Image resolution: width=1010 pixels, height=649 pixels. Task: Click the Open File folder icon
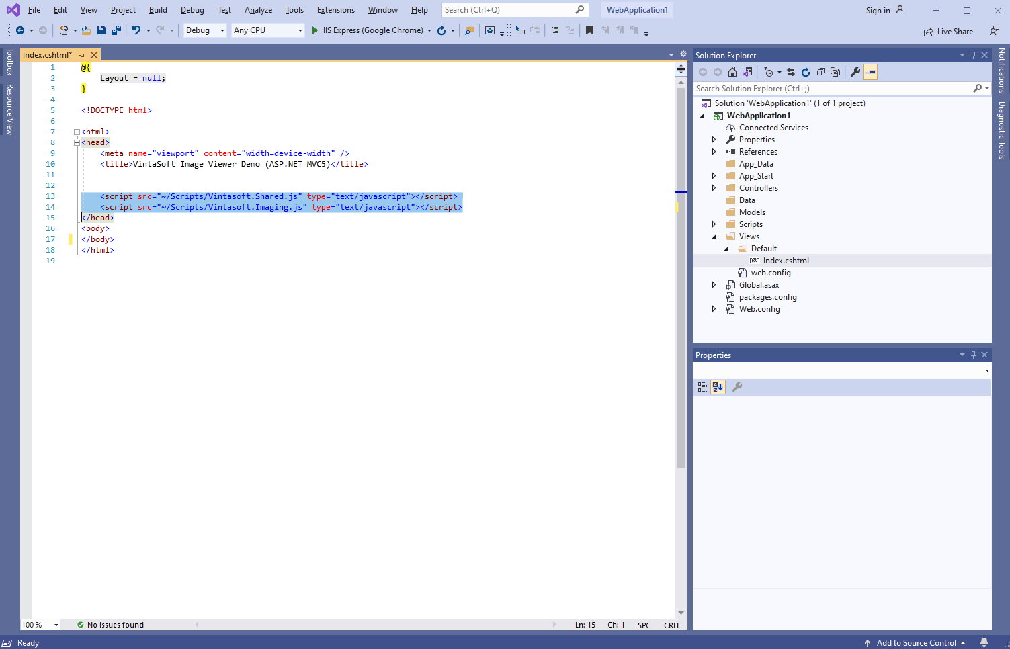(x=86, y=30)
